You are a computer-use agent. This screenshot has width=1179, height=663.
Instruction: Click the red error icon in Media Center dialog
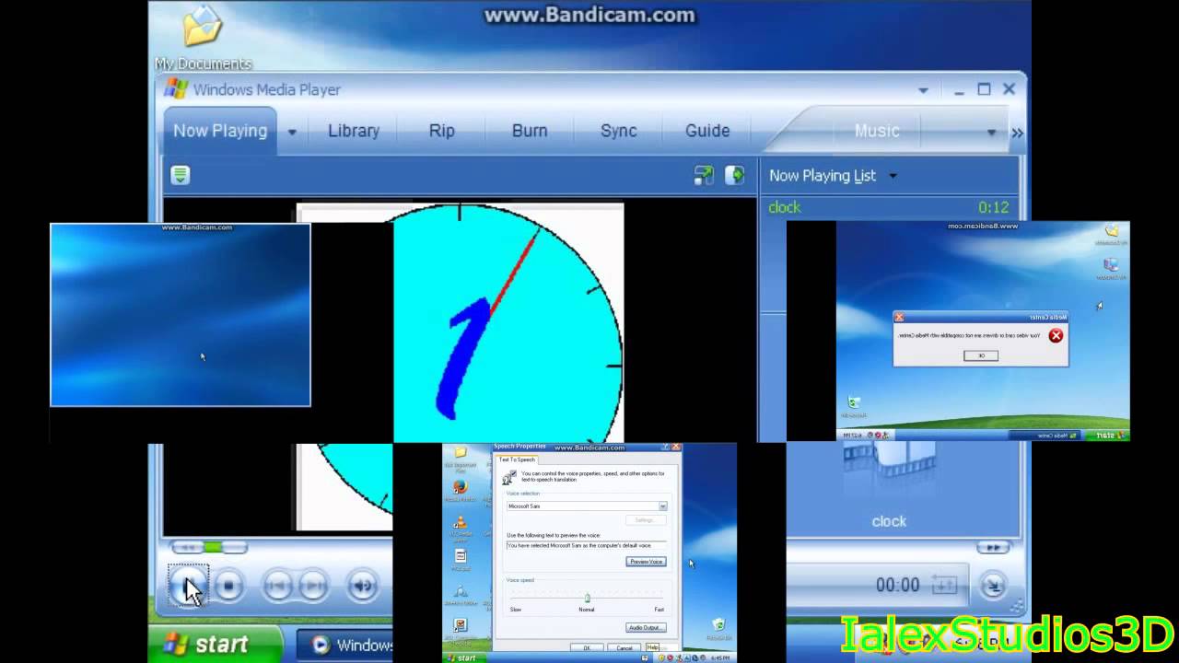pyautogui.click(x=1056, y=336)
